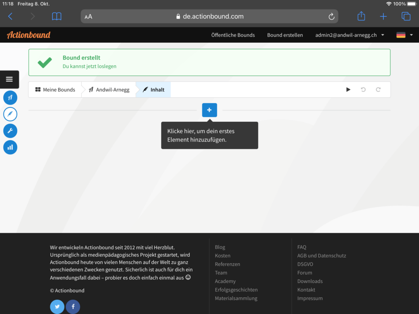Open the bar chart results sidebar icon
The image size is (419, 314).
pyautogui.click(x=10, y=147)
